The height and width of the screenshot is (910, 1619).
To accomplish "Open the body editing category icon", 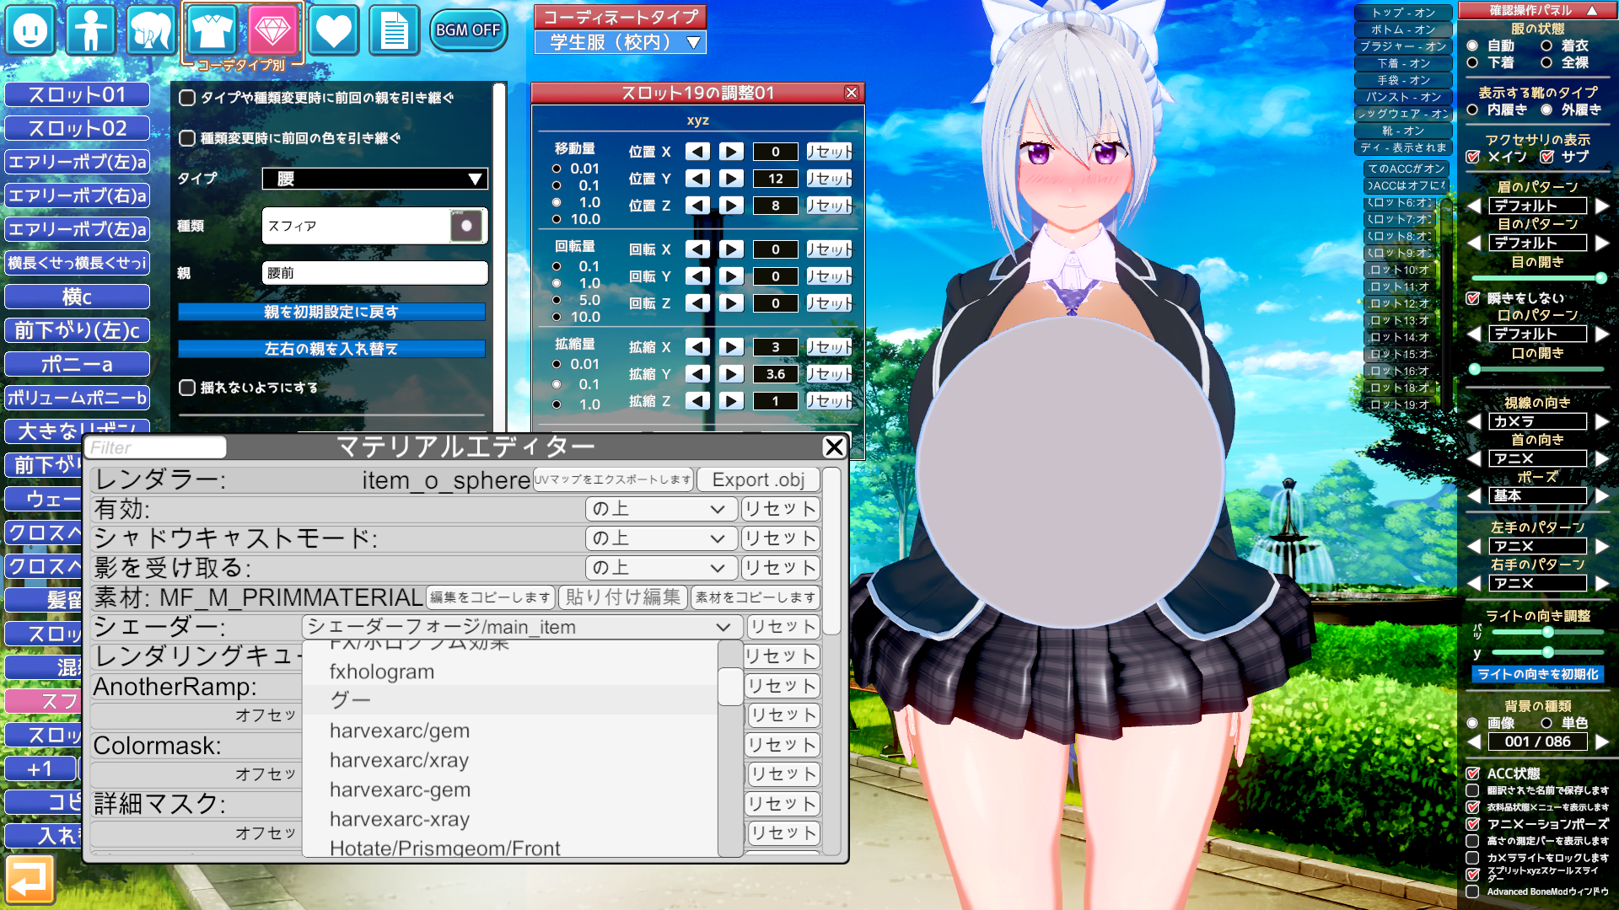I will (90, 30).
